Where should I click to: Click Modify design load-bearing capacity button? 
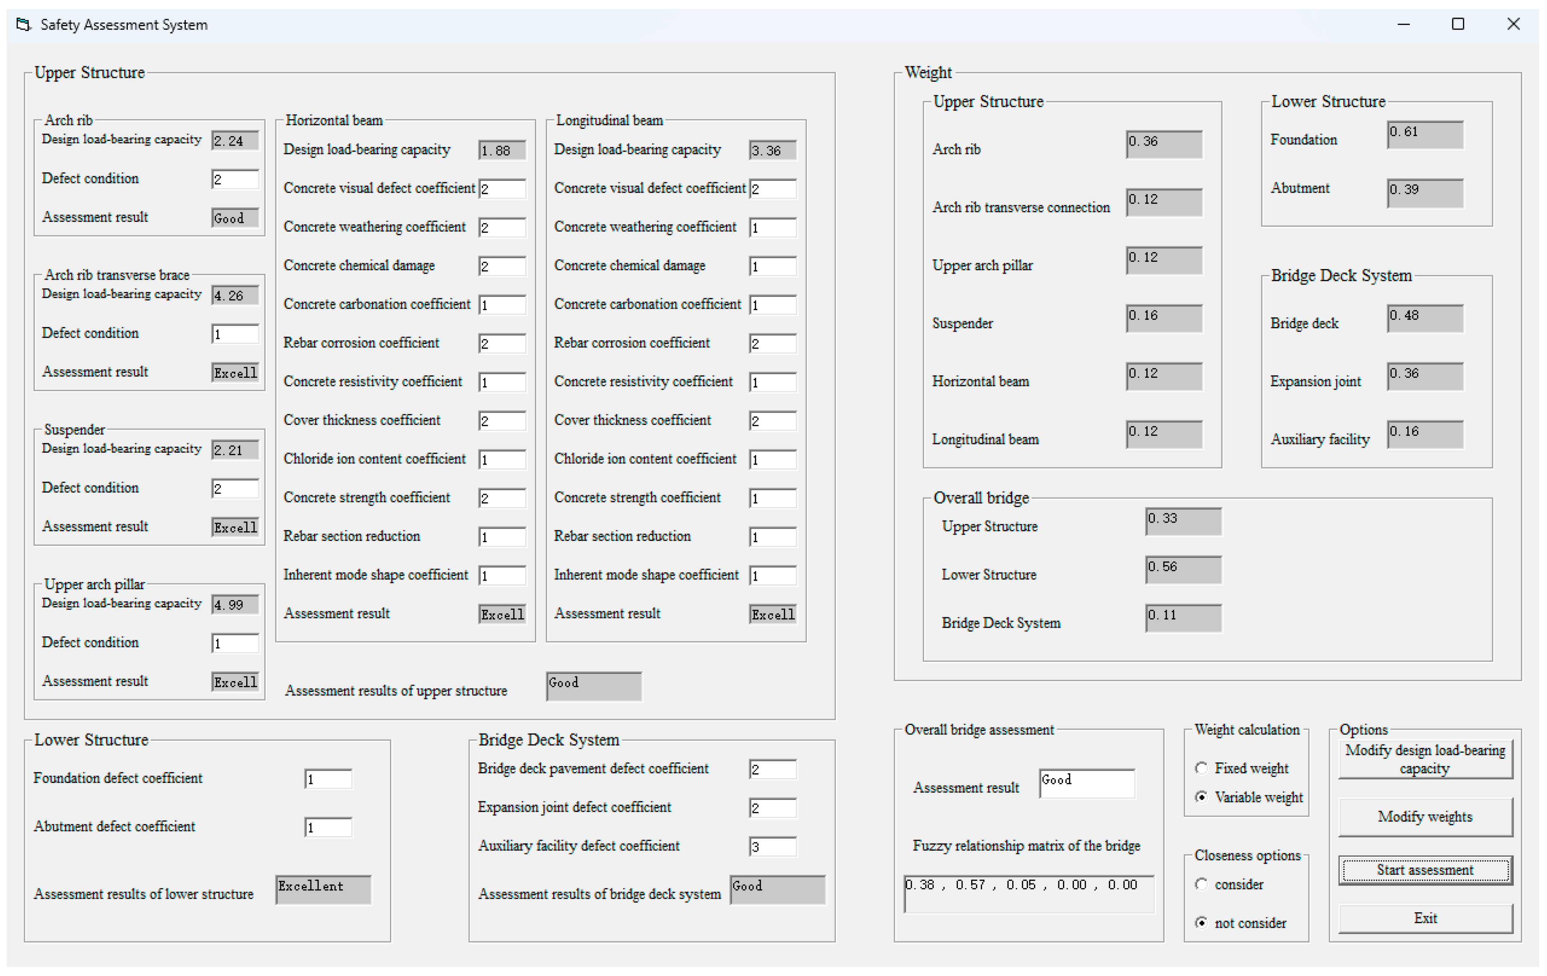tap(1425, 760)
